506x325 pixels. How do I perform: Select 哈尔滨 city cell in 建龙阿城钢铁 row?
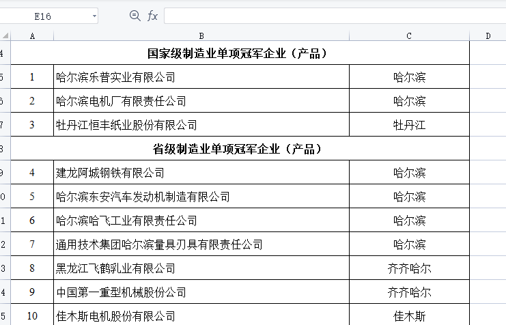click(409, 172)
